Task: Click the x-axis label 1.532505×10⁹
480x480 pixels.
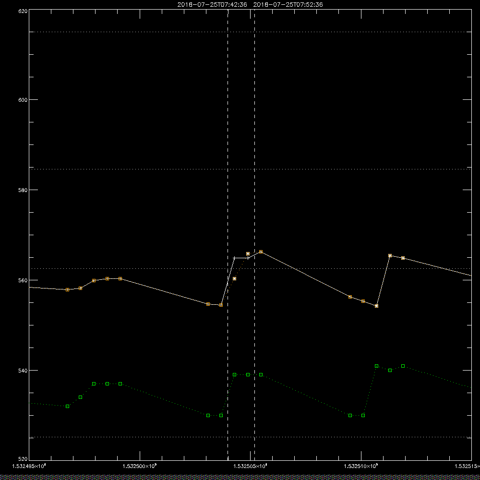Action: coord(251,466)
